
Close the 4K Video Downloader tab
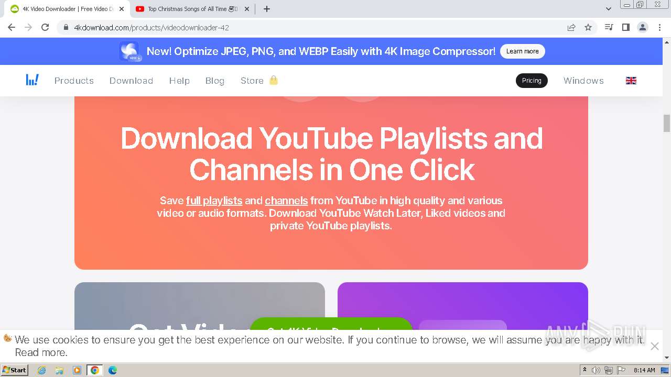pyautogui.click(x=121, y=9)
